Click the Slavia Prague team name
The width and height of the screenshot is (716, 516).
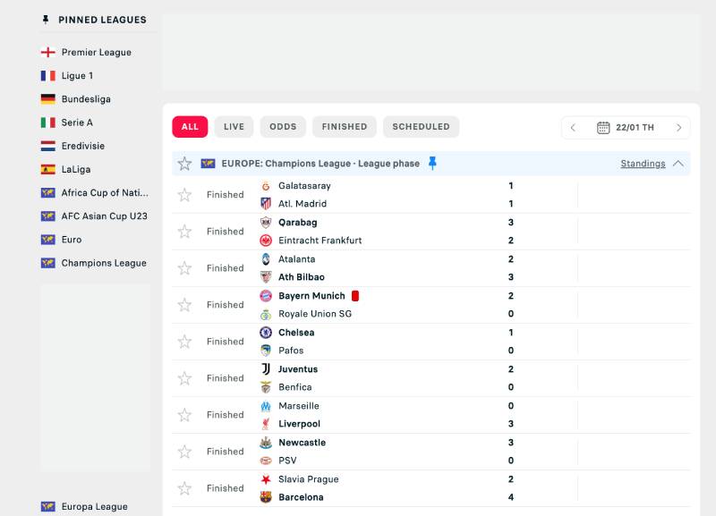[309, 479]
